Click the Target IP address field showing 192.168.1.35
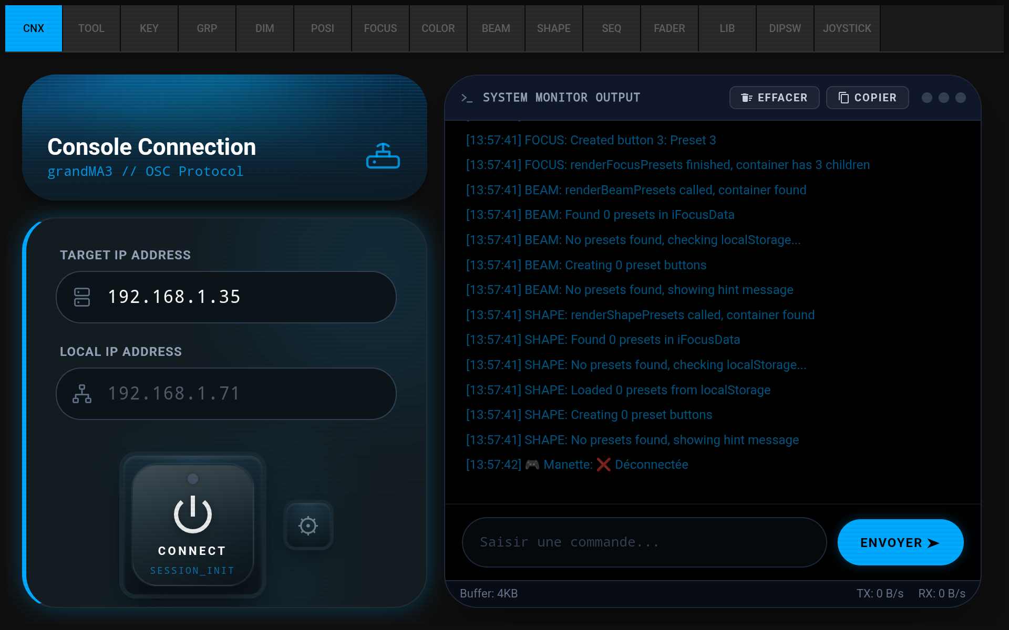This screenshot has height=630, width=1009. point(226,297)
